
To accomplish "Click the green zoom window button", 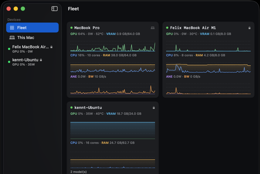I will coord(23,9).
